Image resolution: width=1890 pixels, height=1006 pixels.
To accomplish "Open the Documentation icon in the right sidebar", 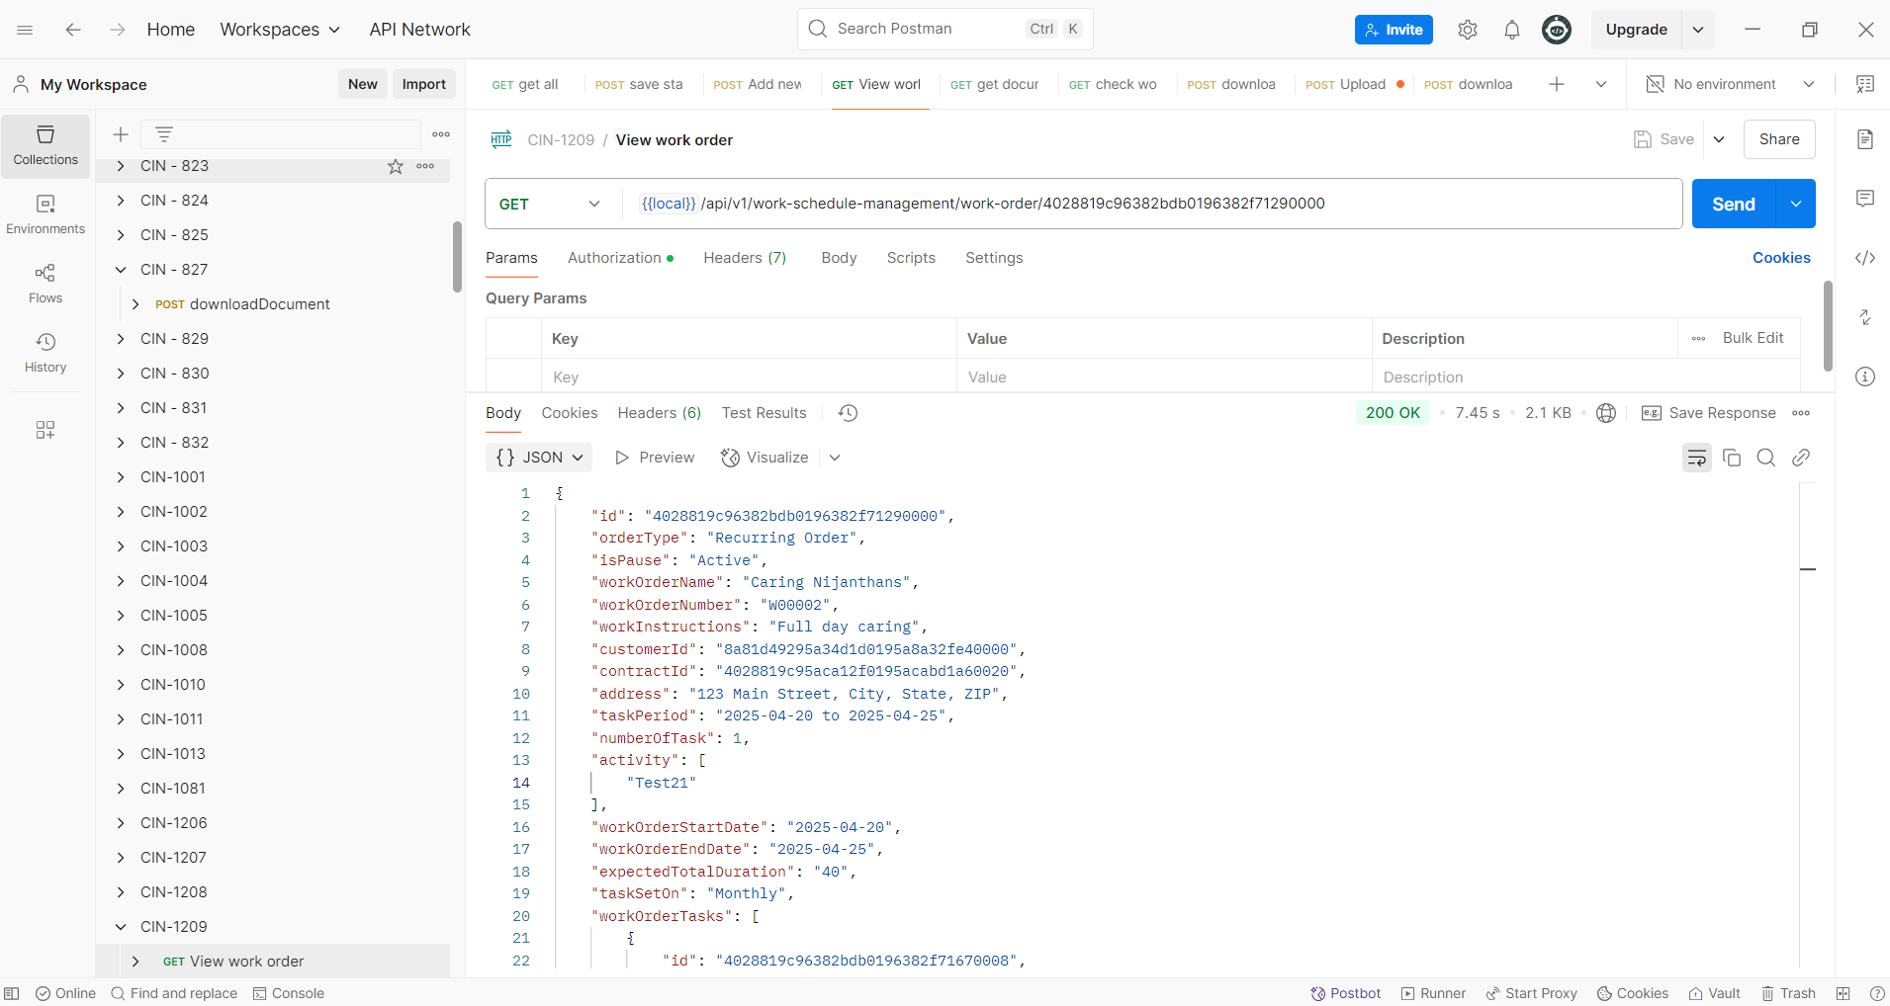I will (x=1865, y=139).
